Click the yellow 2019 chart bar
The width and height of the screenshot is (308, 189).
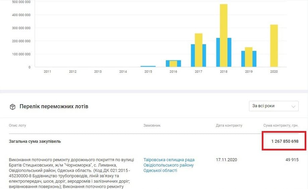pyautogui.click(x=249, y=57)
